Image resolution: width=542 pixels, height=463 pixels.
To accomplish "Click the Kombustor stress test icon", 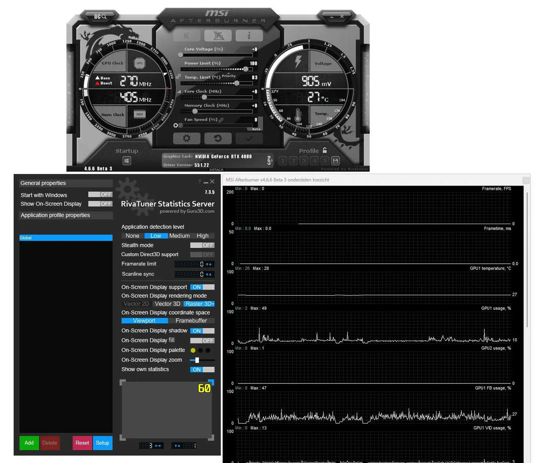I will point(186,36).
